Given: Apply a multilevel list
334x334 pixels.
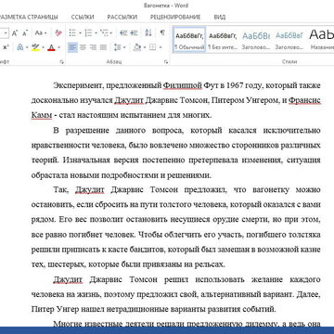Looking at the screenshot, I should (x=104, y=33).
